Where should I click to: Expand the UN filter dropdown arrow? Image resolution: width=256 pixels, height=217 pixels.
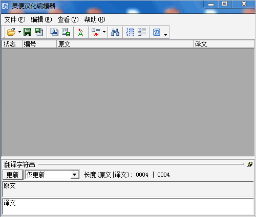[104, 32]
